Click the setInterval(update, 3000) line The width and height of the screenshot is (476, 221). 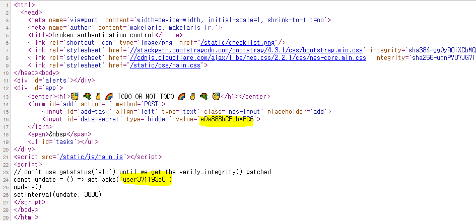57,194
